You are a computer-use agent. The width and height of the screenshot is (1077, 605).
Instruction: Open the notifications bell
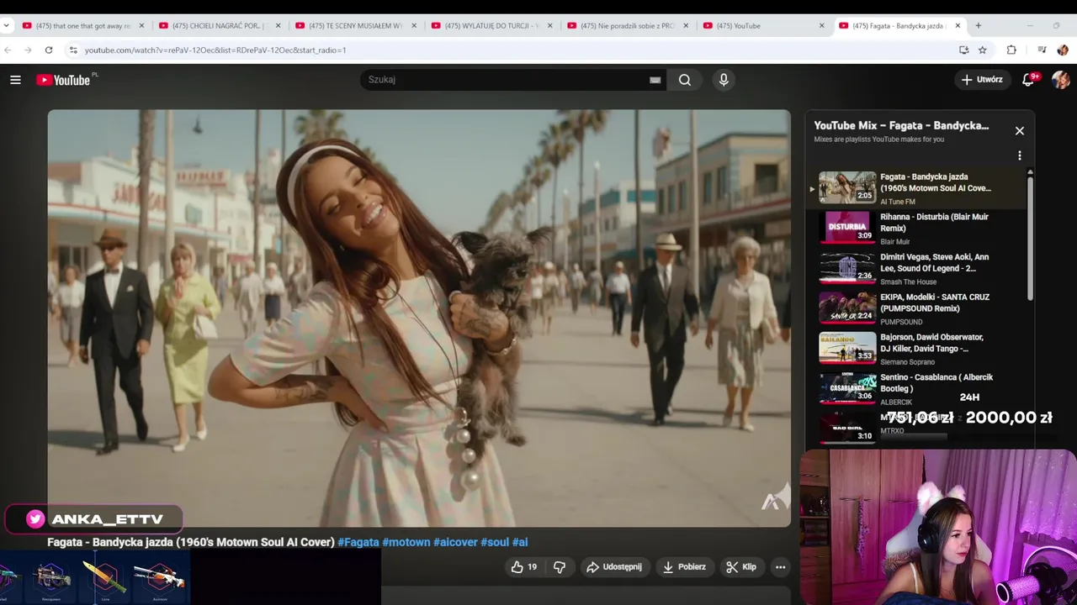1028,80
